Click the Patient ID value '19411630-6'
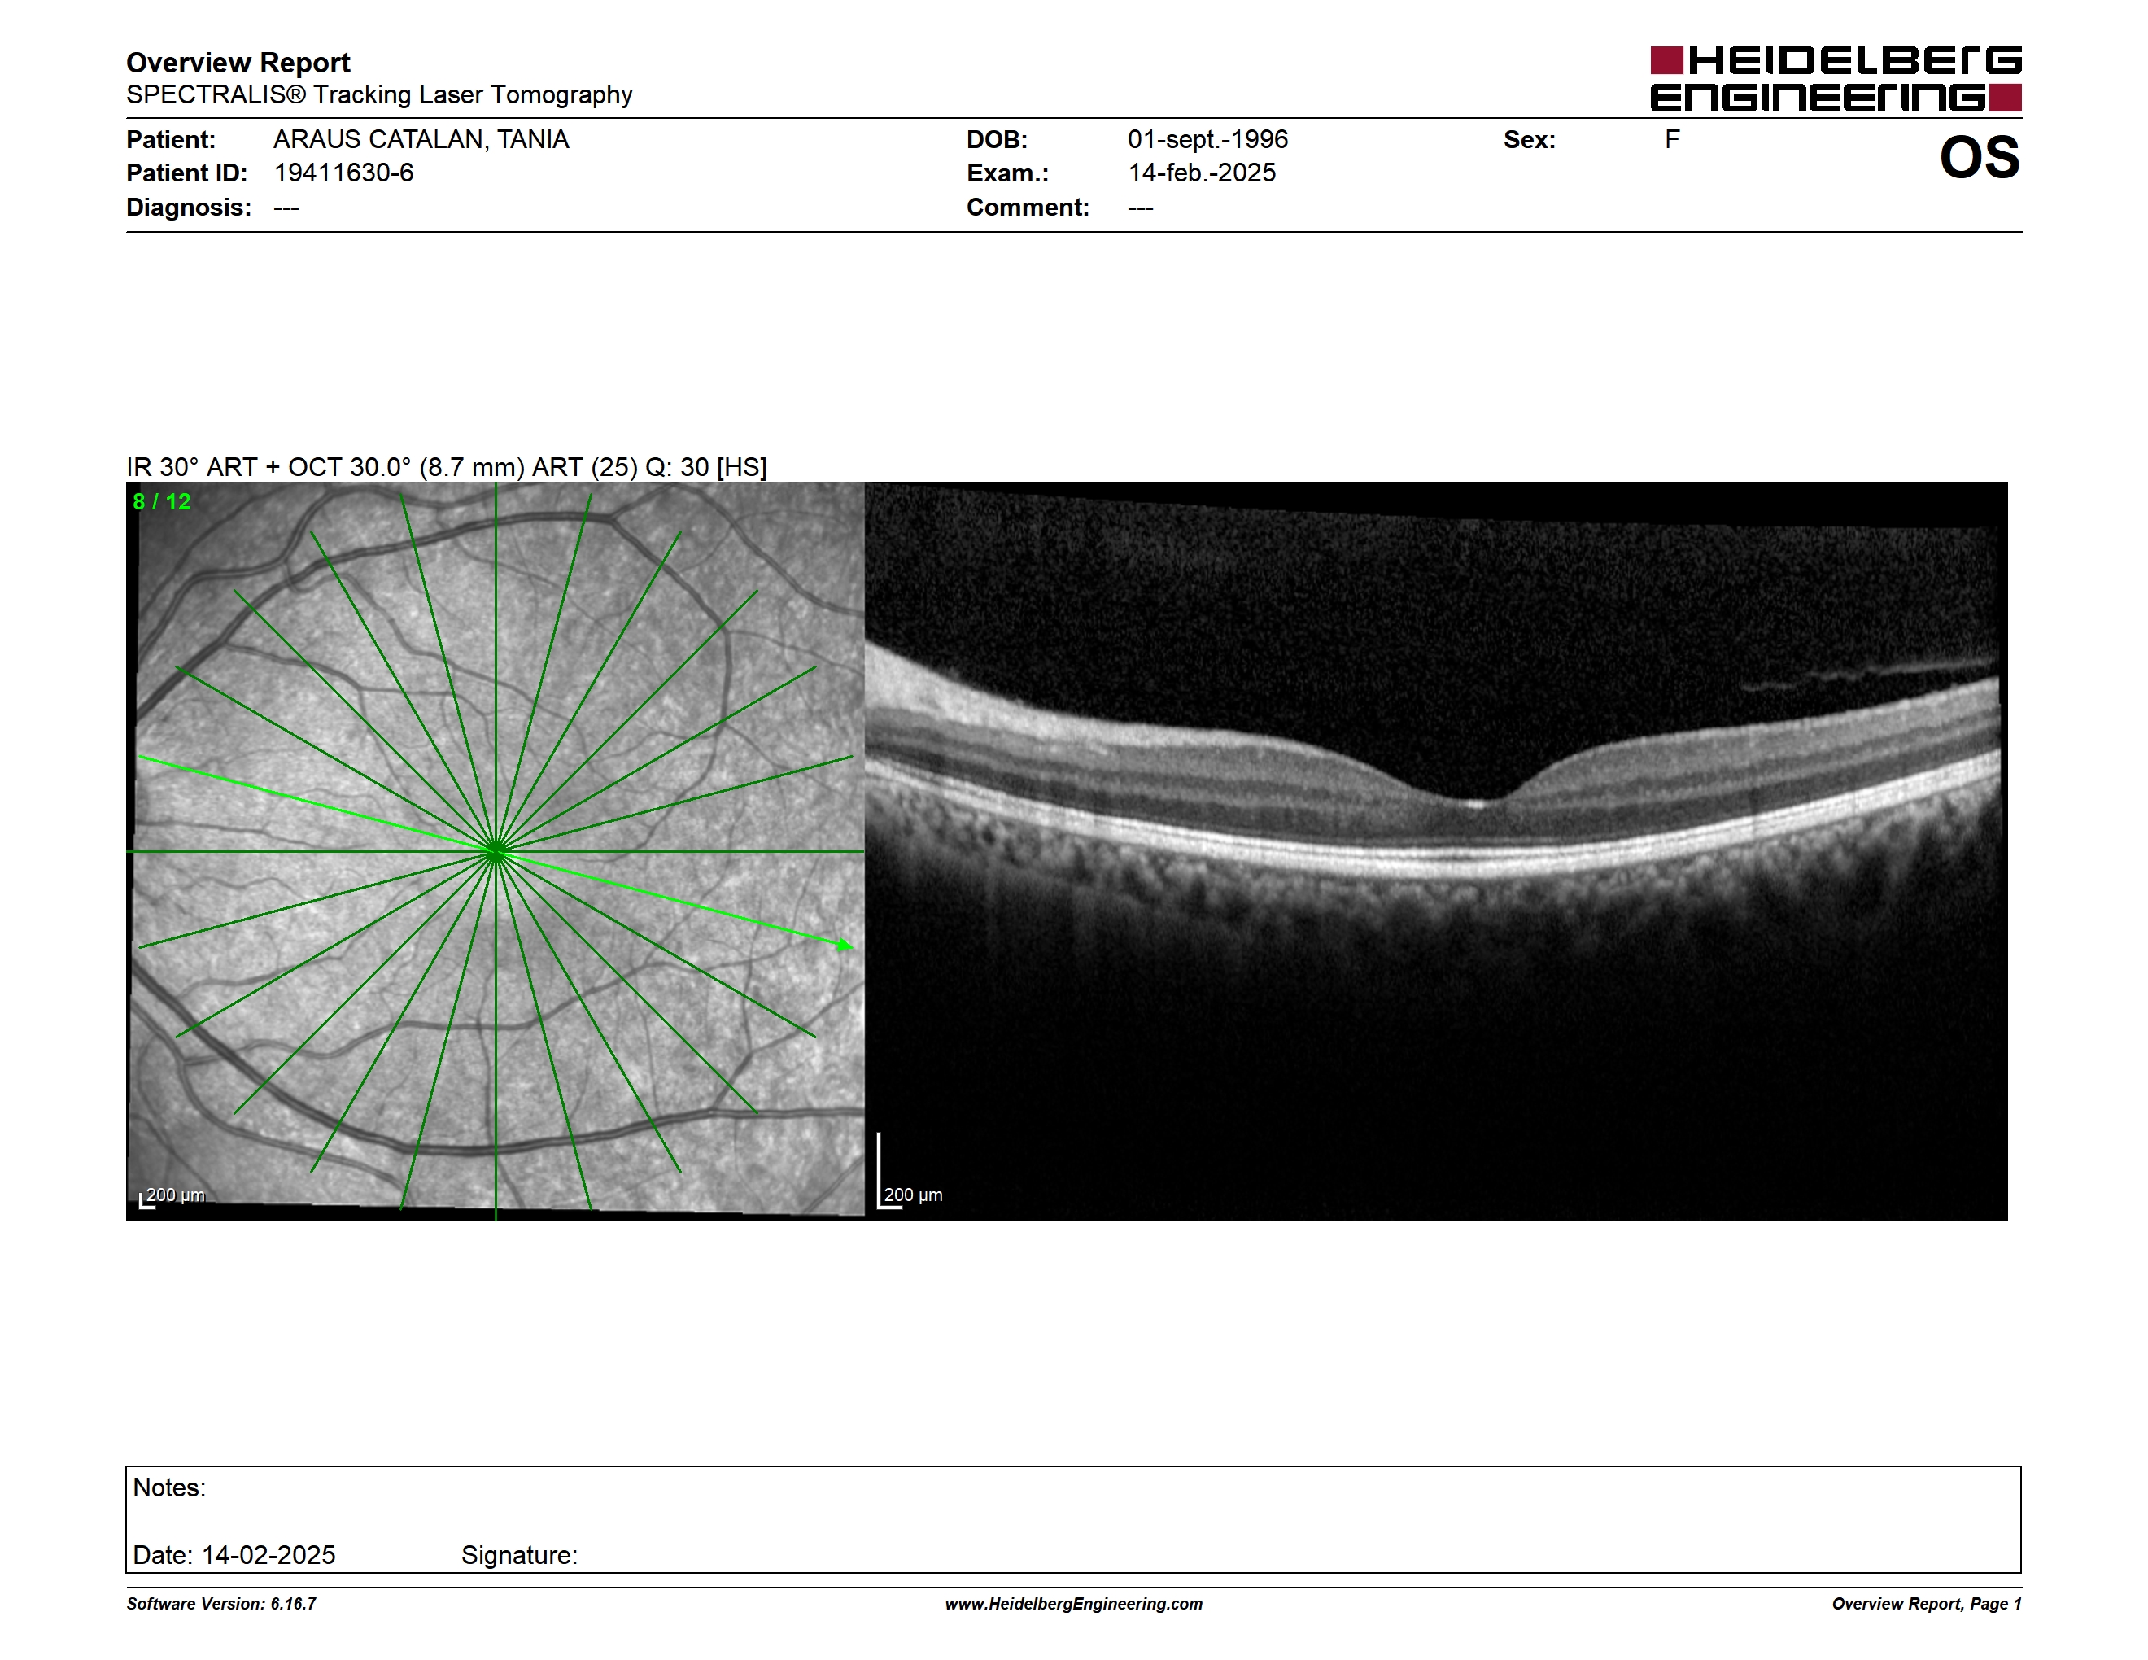Screen dimensions: 2148x1660 click(343, 173)
